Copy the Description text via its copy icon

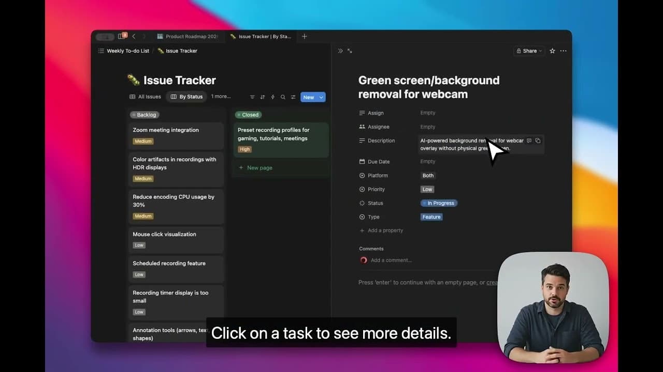click(x=539, y=141)
